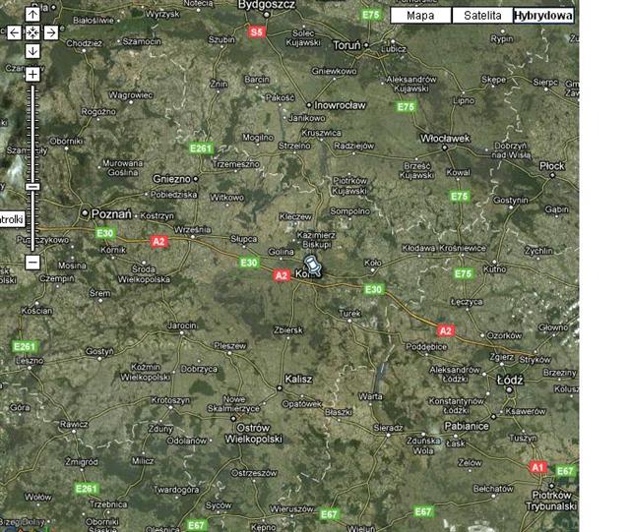
Task: Click the Włocławek city label
Action: 445,139
